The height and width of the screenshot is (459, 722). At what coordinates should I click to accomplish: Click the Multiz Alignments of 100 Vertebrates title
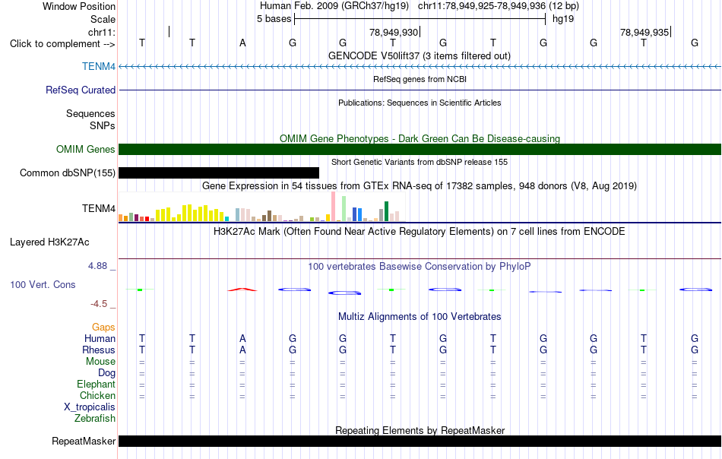[420, 316]
